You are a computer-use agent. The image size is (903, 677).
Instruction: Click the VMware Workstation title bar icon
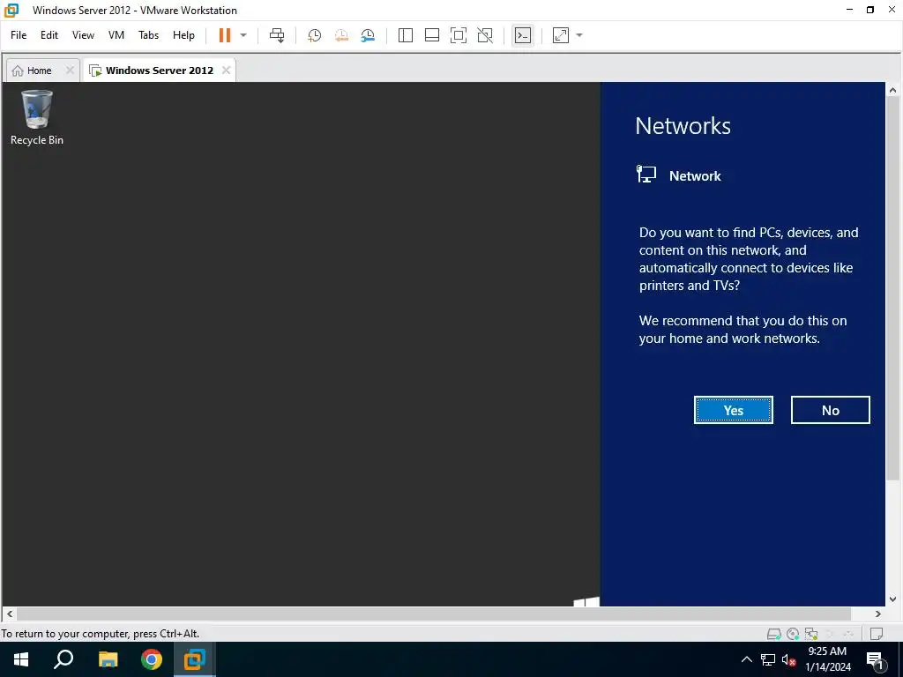click(11, 10)
